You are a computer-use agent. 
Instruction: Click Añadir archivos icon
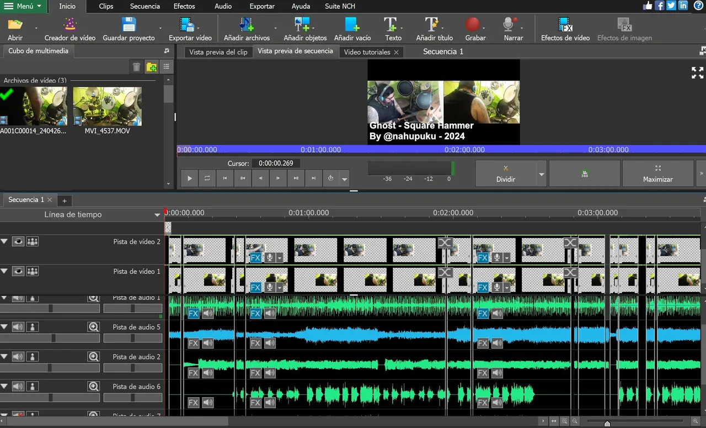point(247,25)
